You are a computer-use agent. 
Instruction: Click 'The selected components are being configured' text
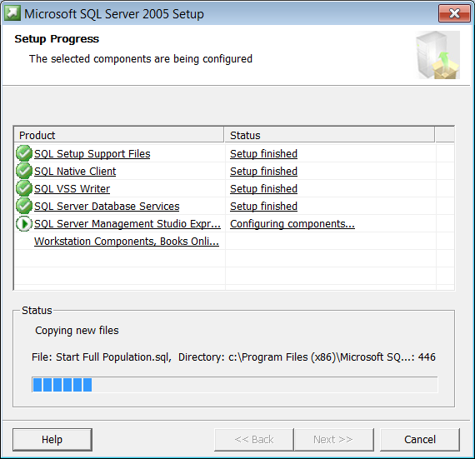pyautogui.click(x=141, y=59)
